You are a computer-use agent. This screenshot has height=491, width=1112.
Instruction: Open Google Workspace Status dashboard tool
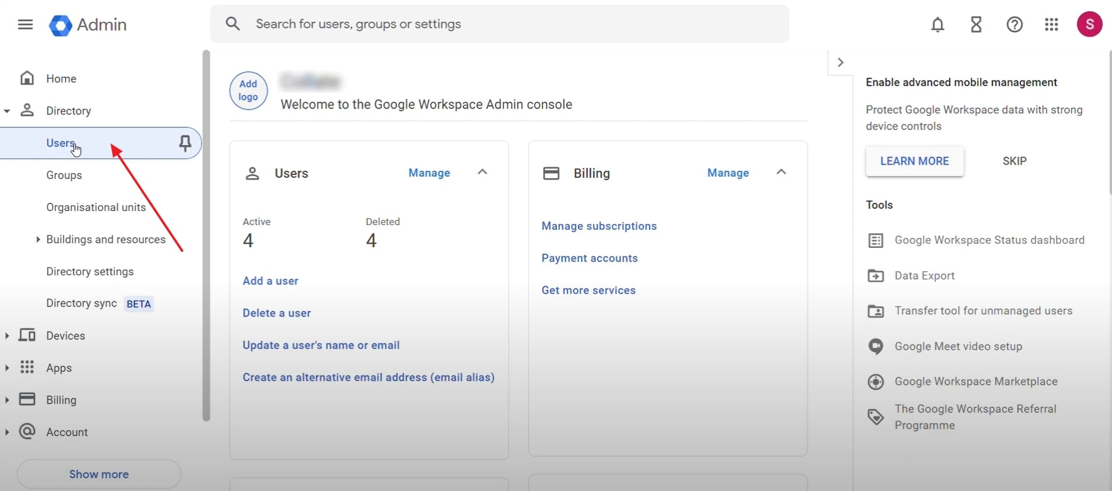[x=989, y=240]
